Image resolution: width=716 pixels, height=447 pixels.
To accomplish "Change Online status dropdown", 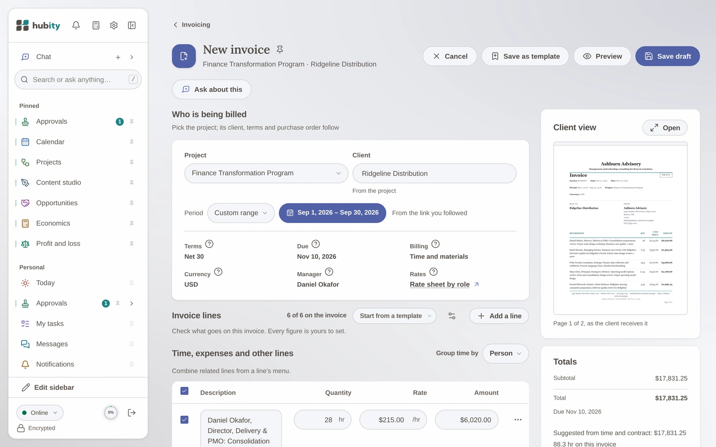I will click(x=40, y=413).
